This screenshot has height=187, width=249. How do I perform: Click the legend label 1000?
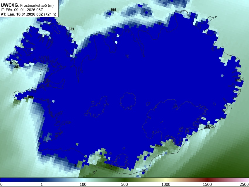point(166,184)
